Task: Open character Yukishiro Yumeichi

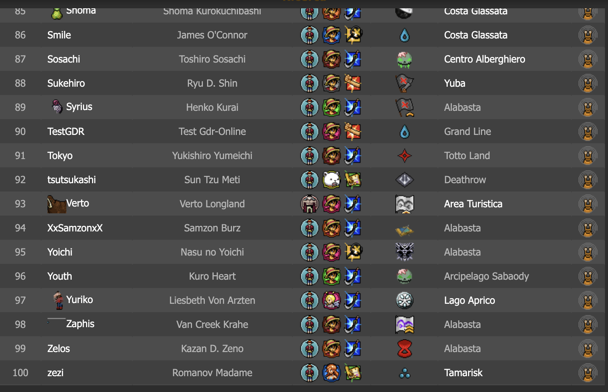Action: (212, 156)
